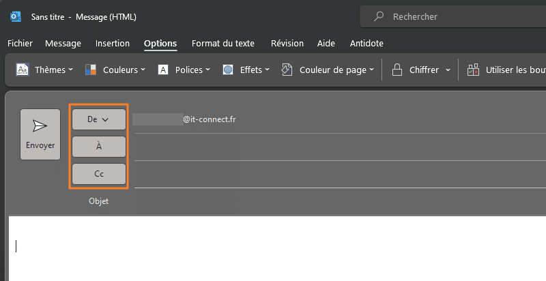Expand the Effets dropdown arrow
Image resolution: width=546 pixels, height=281 pixels.
pyautogui.click(x=267, y=70)
